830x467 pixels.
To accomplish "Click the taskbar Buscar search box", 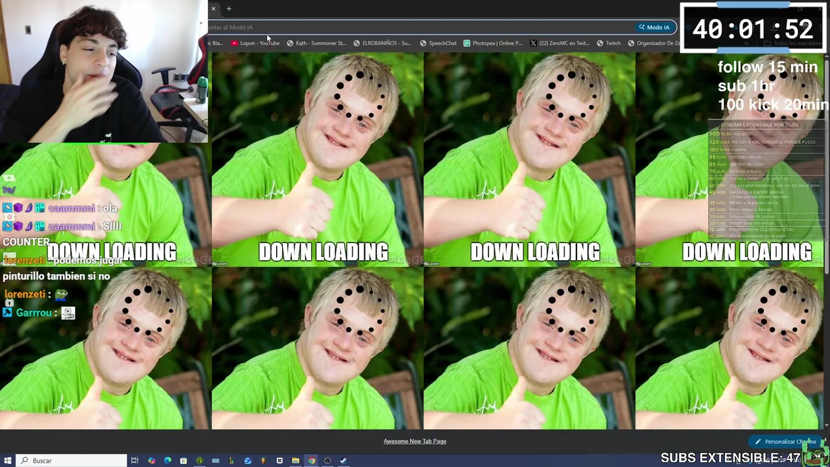I will [71, 461].
